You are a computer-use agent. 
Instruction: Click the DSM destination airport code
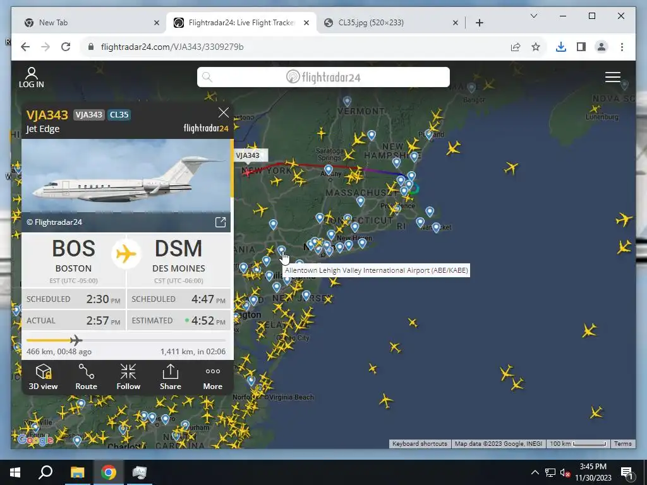tap(178, 249)
